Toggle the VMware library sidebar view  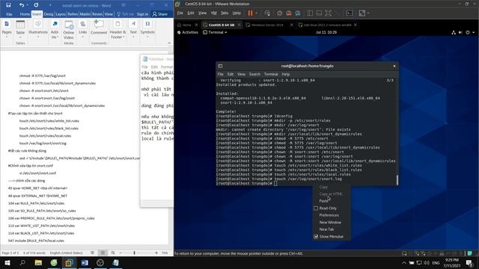click(x=310, y=13)
